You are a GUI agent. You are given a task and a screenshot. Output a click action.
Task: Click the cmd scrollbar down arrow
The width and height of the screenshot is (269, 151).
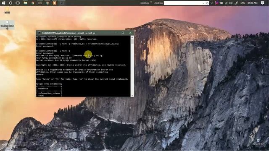132,95
